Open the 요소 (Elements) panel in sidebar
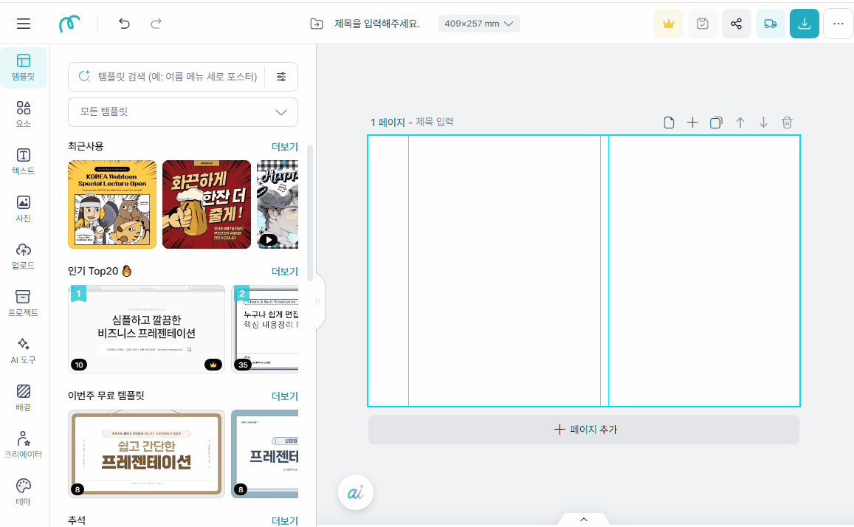Viewport: 854px width, 527px height. pyautogui.click(x=23, y=114)
